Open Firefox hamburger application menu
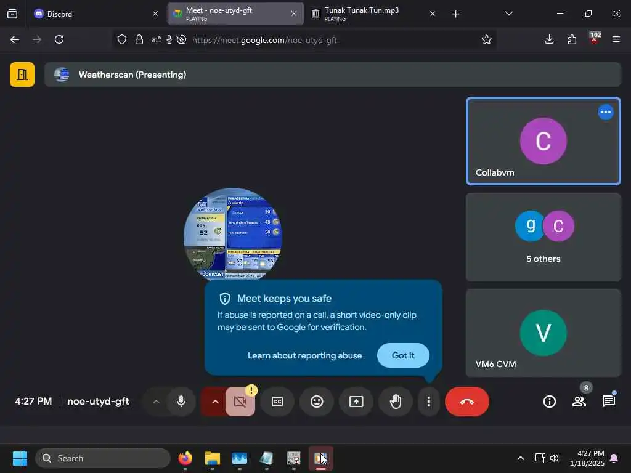Image resolution: width=631 pixels, height=473 pixels. coord(616,39)
